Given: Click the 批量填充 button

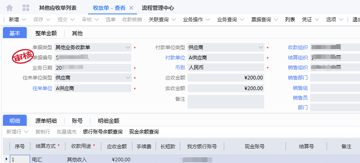Looking at the screenshot, I should 67,132.
